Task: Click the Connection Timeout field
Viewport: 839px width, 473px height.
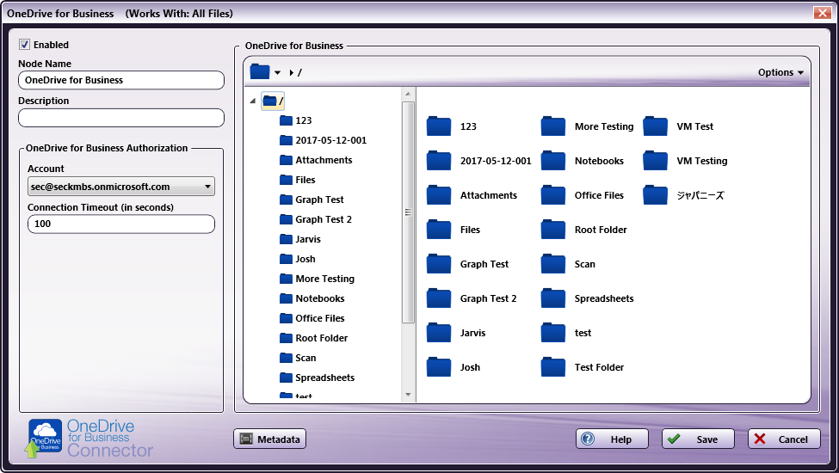Action: (121, 224)
